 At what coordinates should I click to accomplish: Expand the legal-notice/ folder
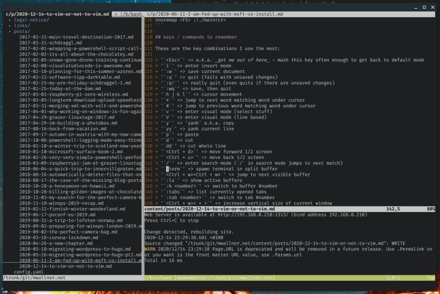point(31,20)
